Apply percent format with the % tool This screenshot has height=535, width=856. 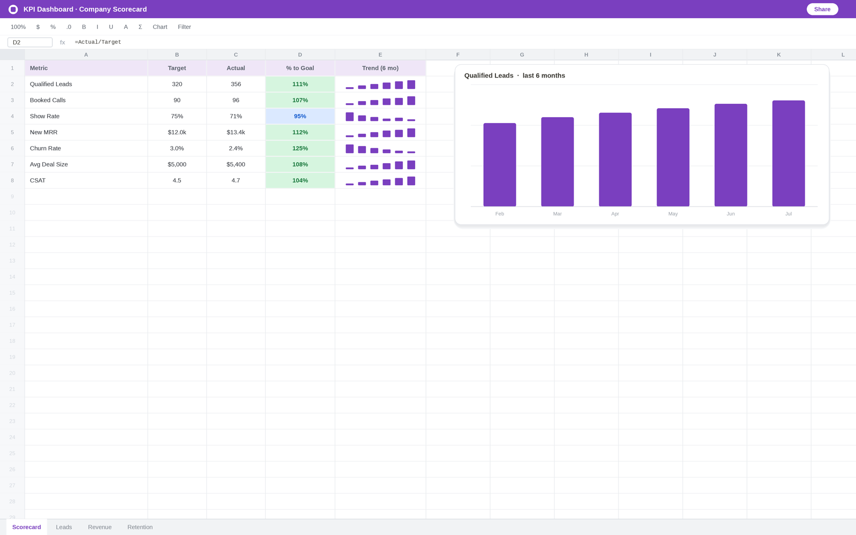(x=53, y=27)
